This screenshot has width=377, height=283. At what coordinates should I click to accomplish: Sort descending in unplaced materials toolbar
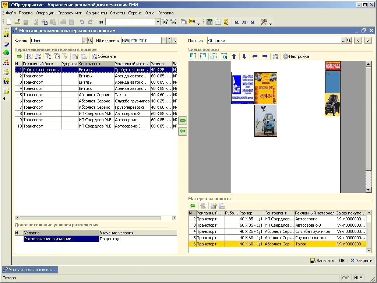coord(38,56)
